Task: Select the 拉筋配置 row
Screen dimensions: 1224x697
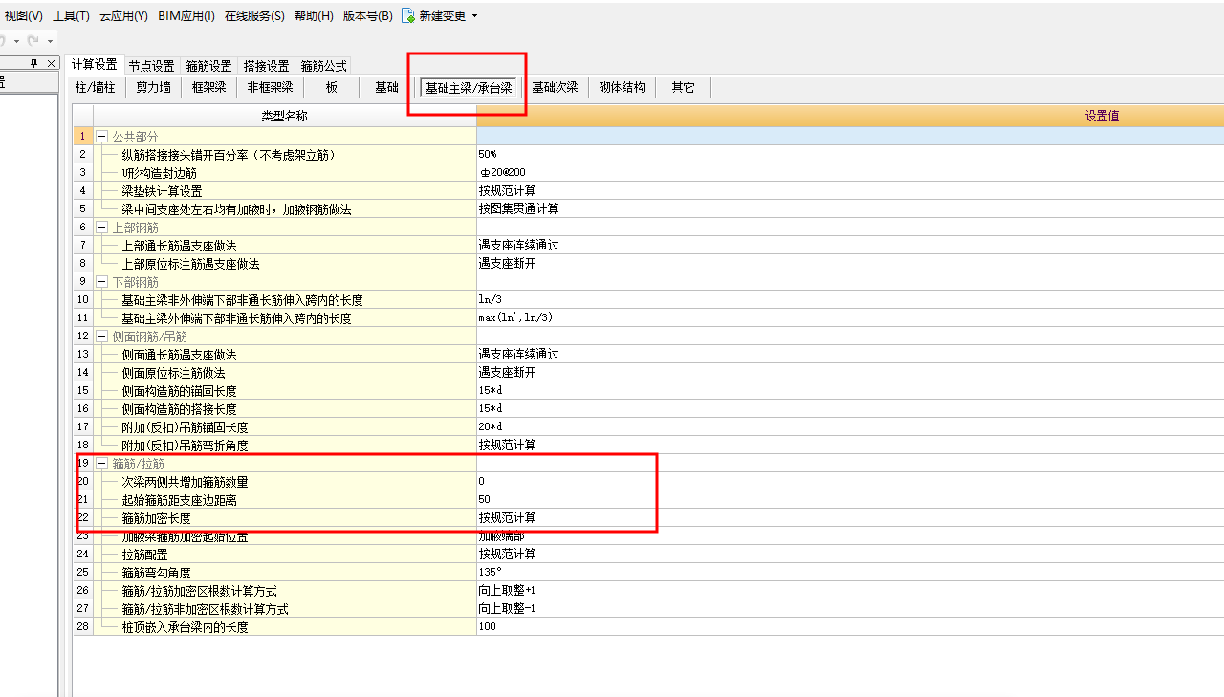Action: click(x=648, y=554)
